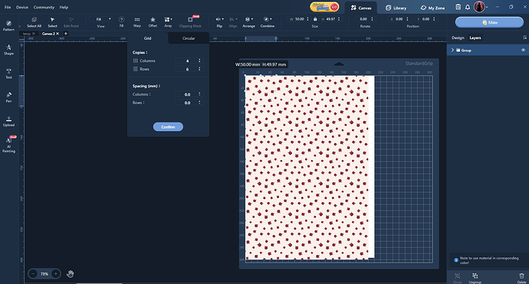This screenshot has width=529, height=284.
Task: Close the Canvas 2 tab
Action: (58, 34)
